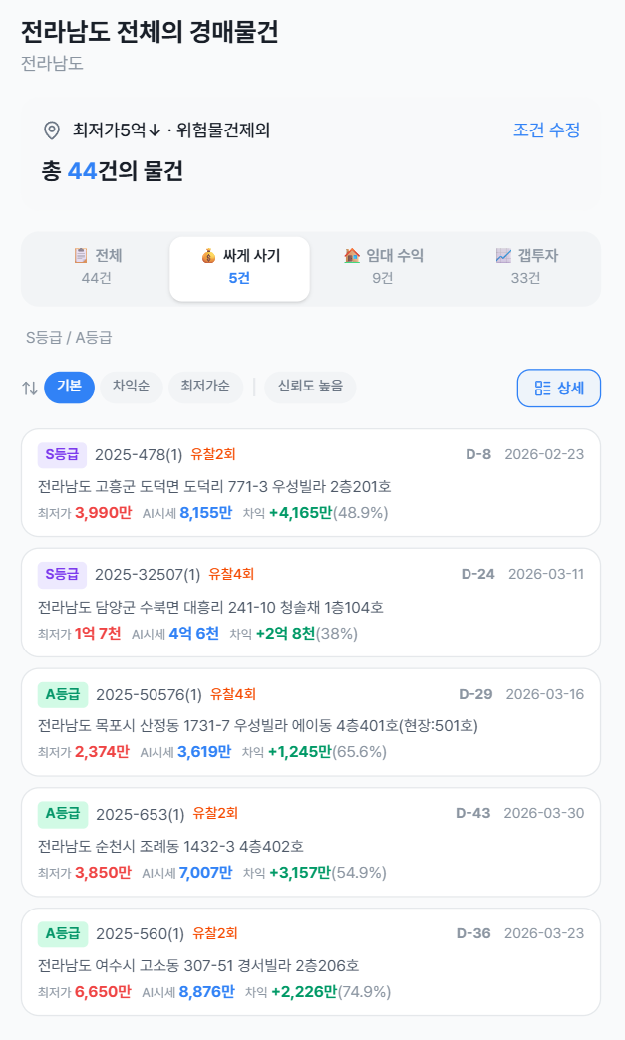Select the 기본 sort option

(x=69, y=387)
